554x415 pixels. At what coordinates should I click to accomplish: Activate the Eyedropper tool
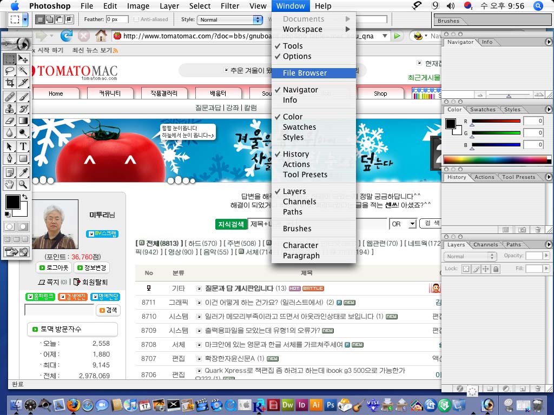[x=23, y=172]
